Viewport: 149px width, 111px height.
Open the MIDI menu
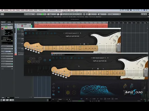27,10
